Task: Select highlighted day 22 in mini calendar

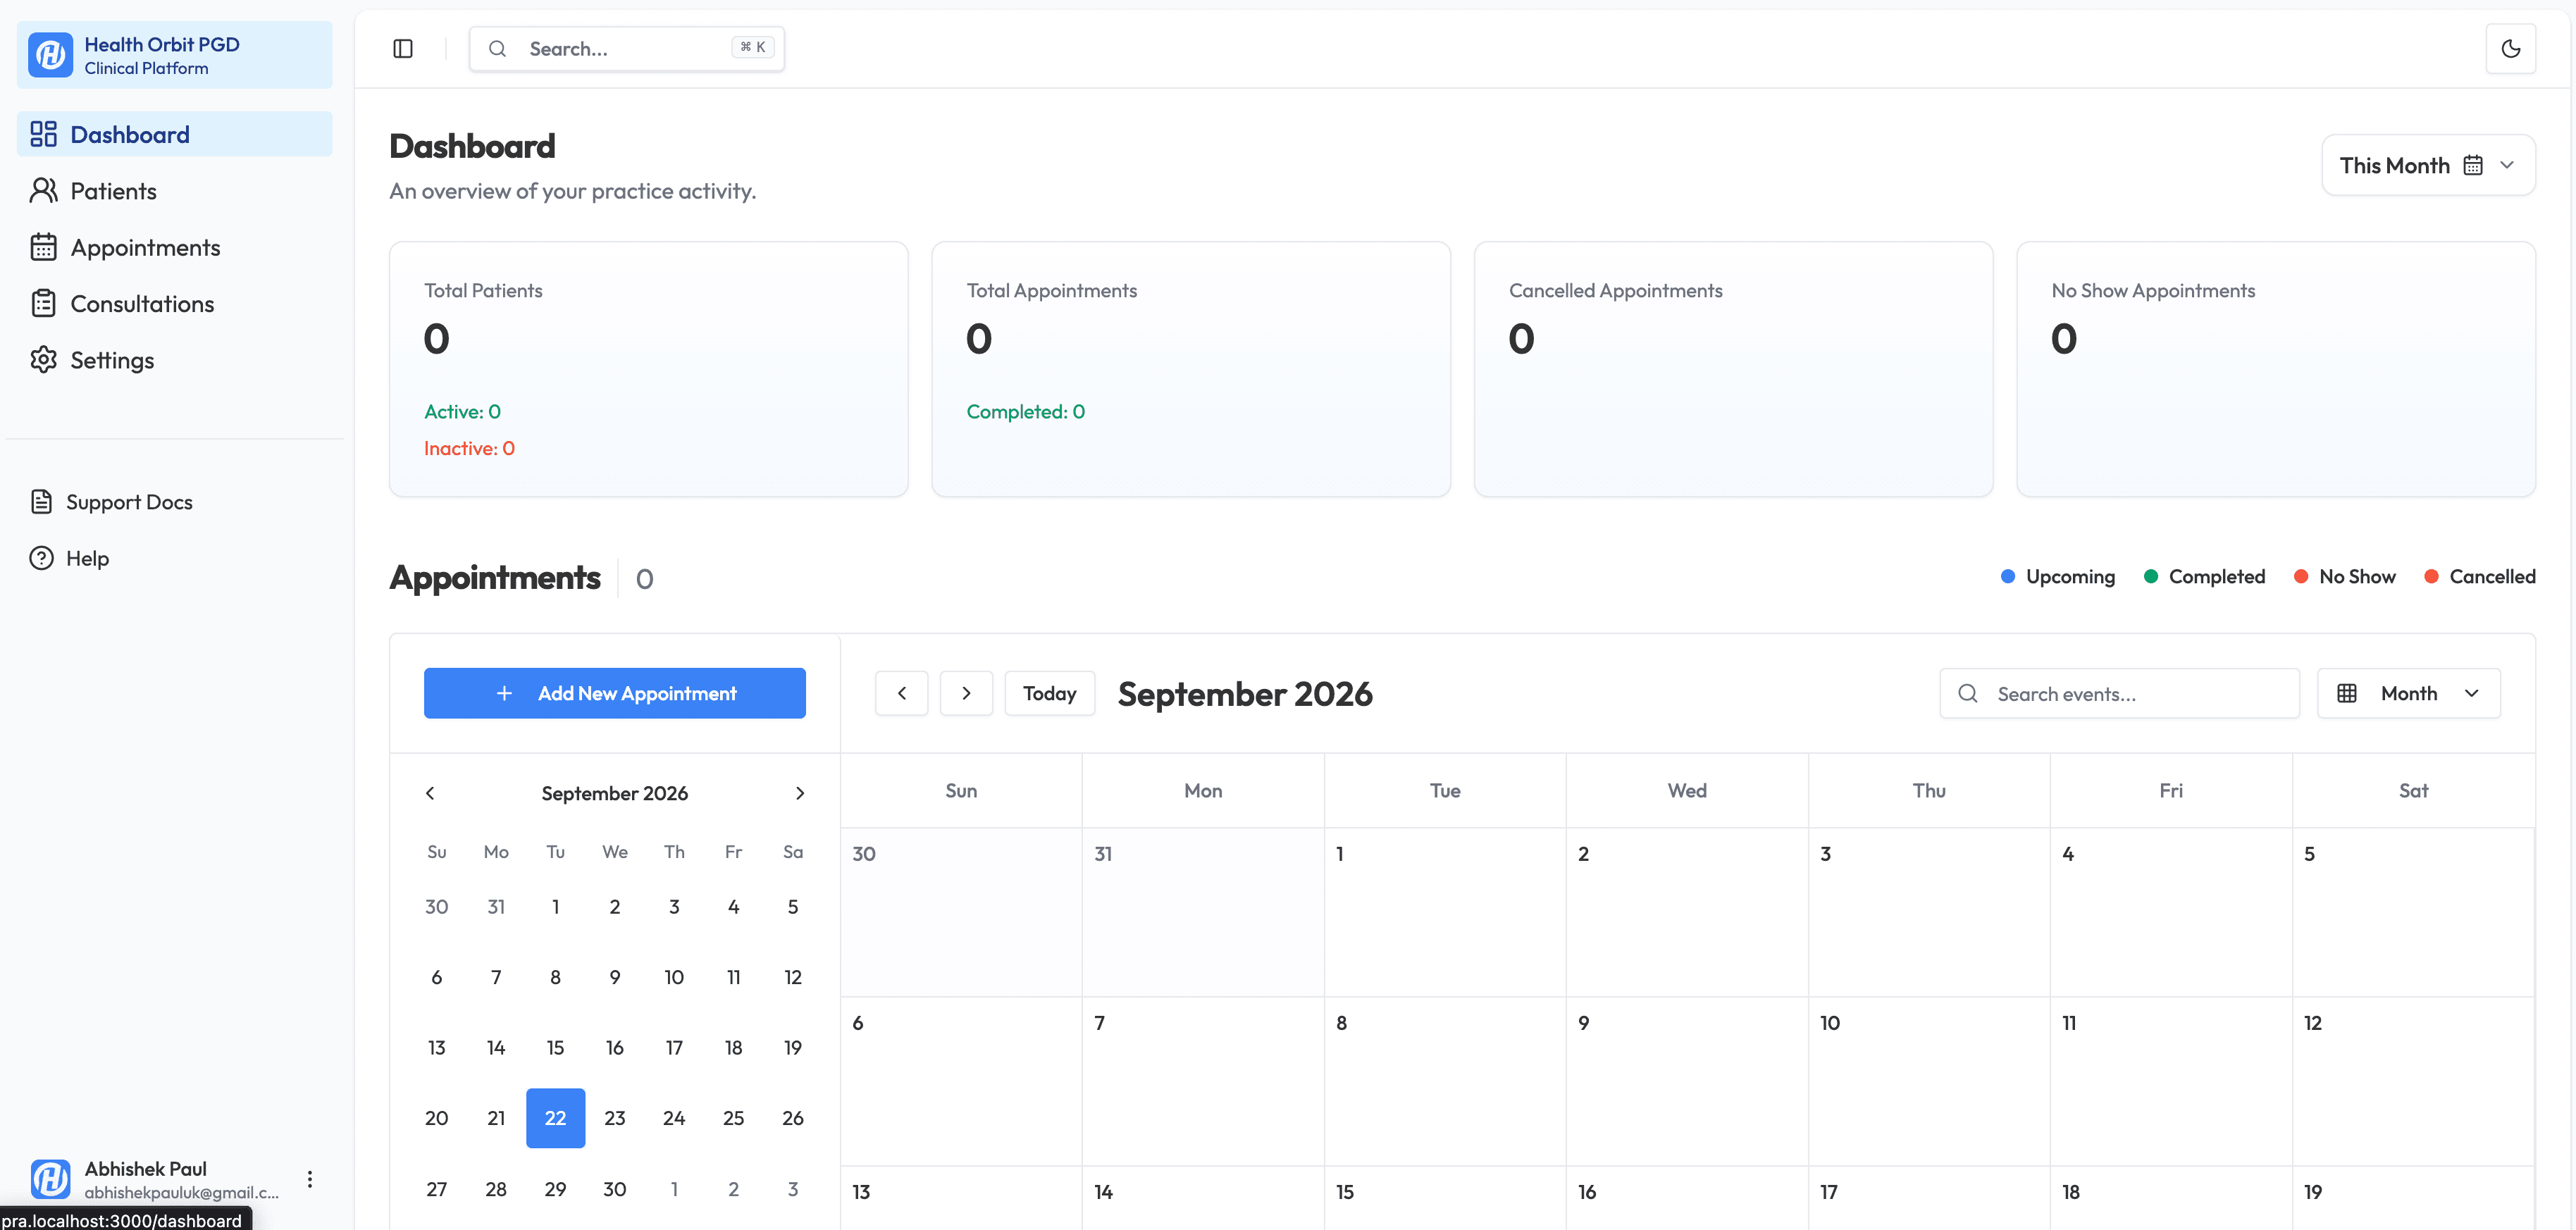Action: 555,1118
